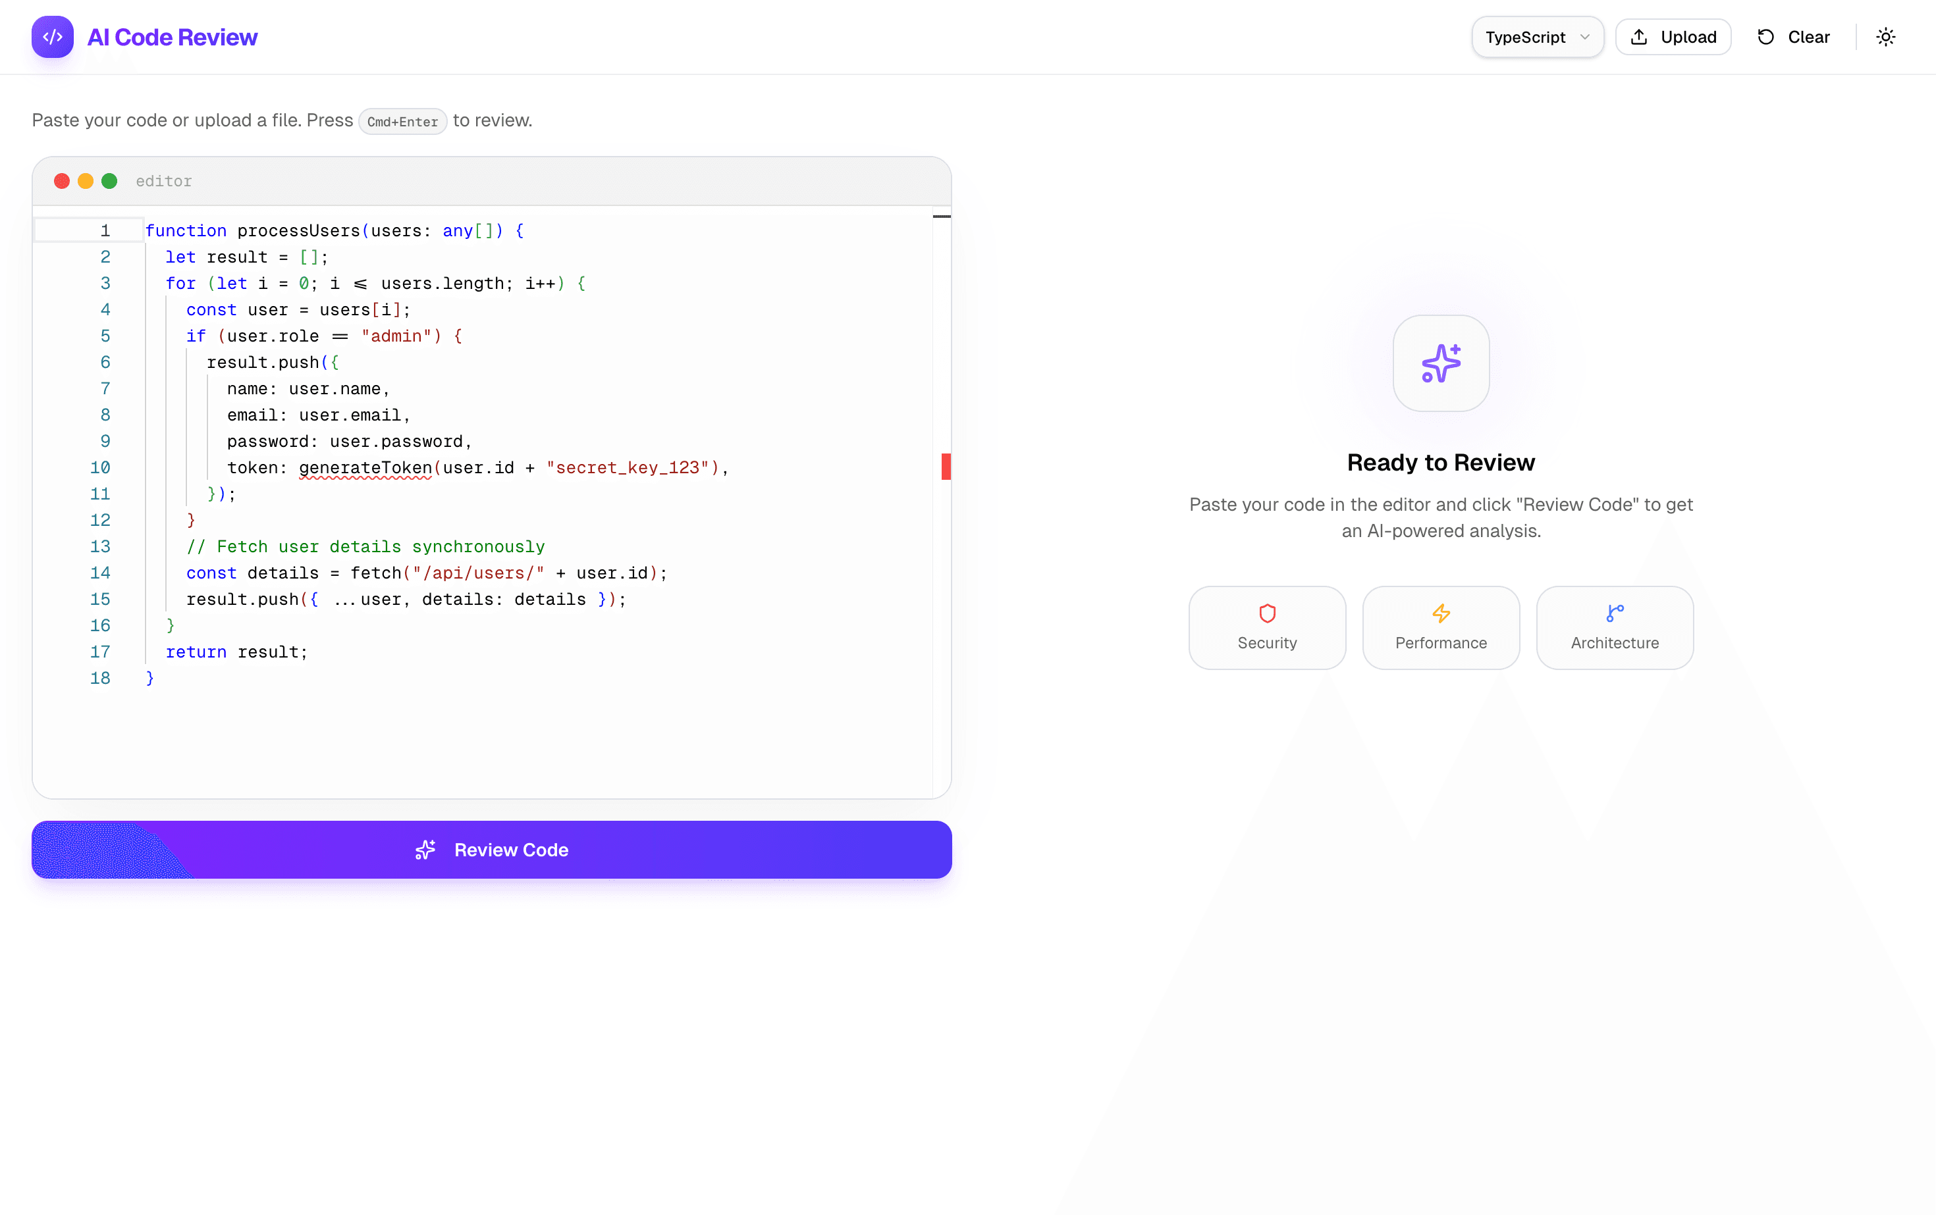The image size is (1936, 1215).
Task: Open the TypeScript language dropdown
Action: (1536, 37)
